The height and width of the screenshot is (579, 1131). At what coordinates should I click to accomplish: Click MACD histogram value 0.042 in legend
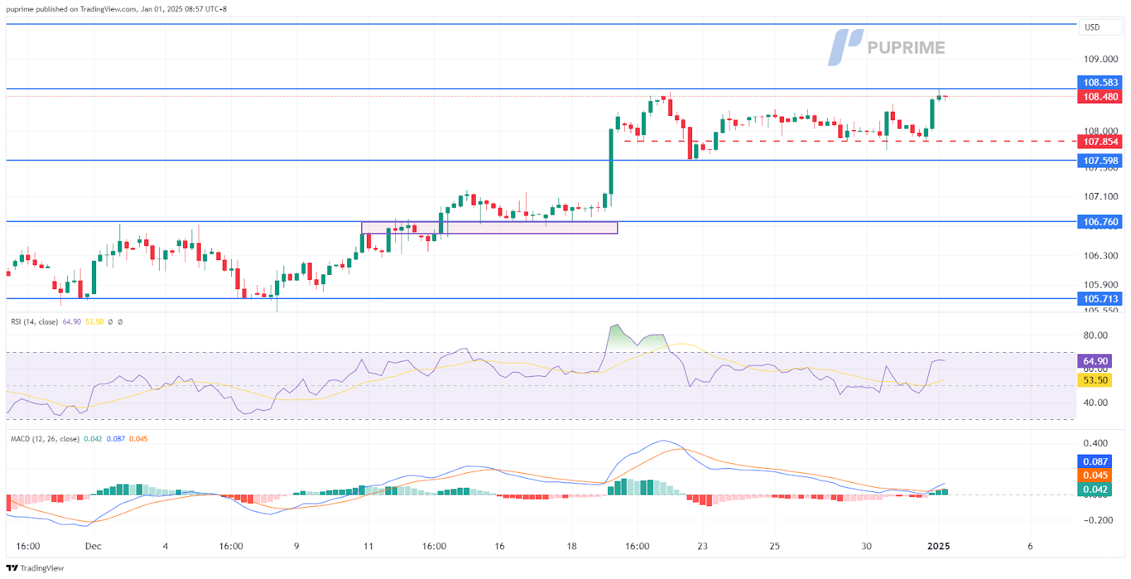tap(93, 439)
